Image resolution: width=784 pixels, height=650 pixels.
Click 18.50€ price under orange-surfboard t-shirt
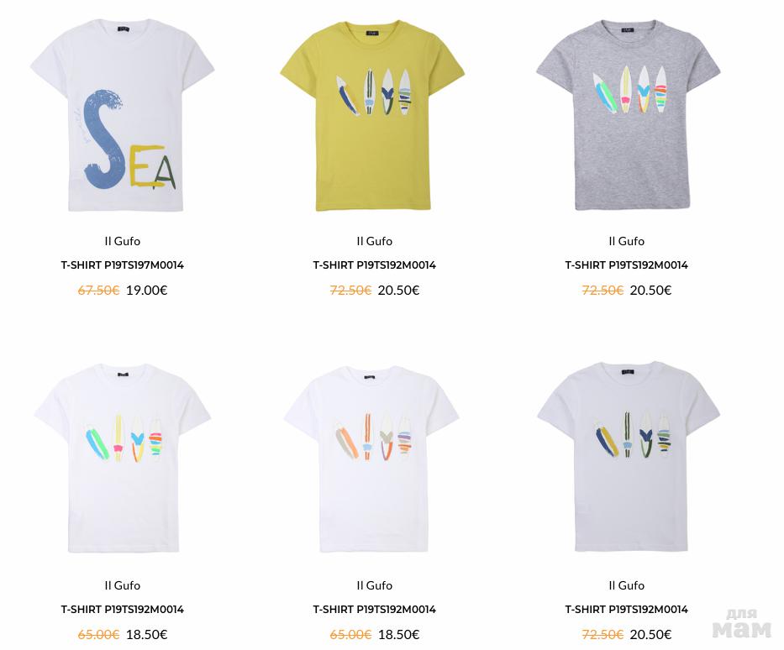tap(398, 635)
